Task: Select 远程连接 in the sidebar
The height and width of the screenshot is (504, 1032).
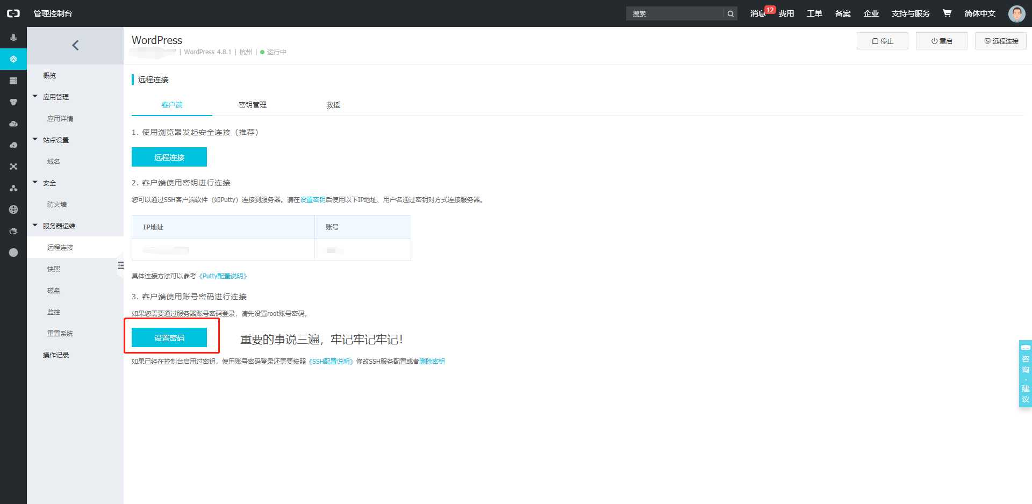Action: click(60, 248)
